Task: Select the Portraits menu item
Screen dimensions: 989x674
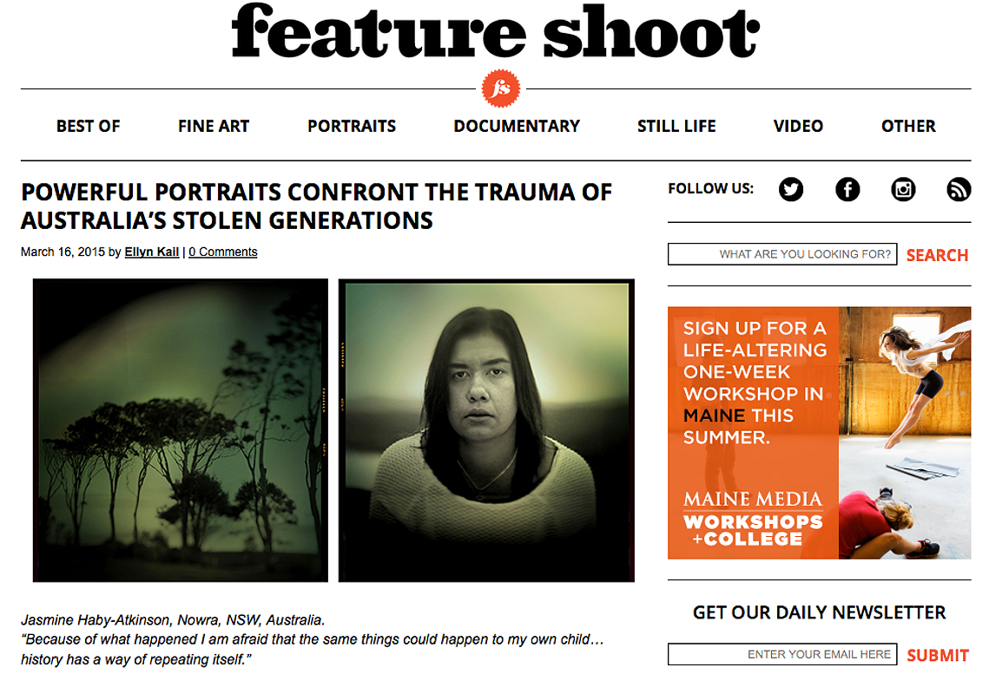Action: point(352,126)
